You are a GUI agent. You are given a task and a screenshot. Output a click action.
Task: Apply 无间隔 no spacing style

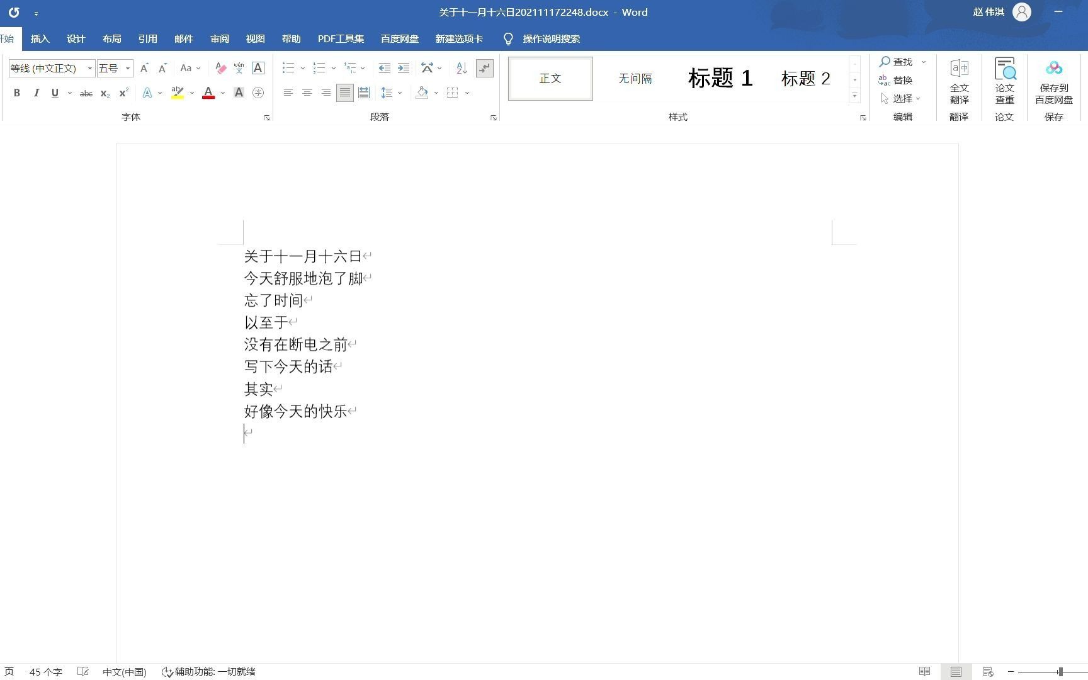tap(635, 79)
